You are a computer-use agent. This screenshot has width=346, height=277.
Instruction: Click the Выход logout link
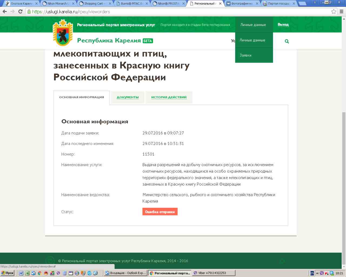point(283,25)
